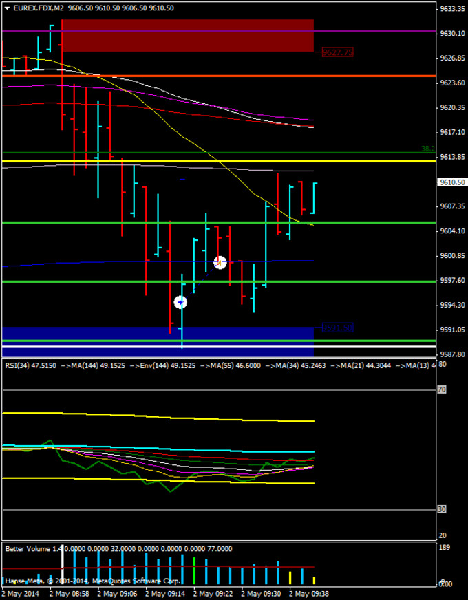Click the chart menu triangle beside EUREX.FDX,M2
Screen dimensions: 468x600
pyautogui.click(x=6, y=8)
